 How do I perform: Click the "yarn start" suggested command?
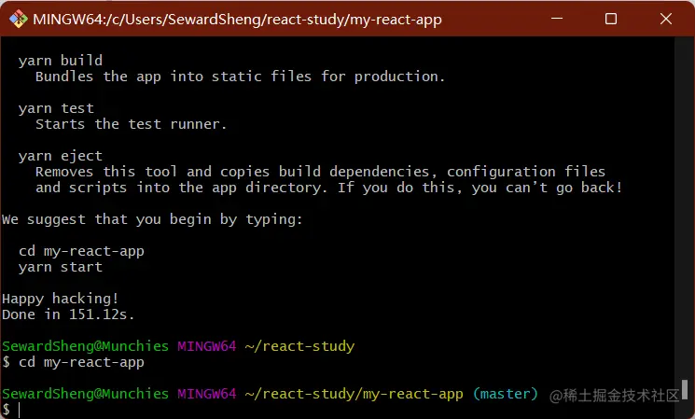[61, 267]
